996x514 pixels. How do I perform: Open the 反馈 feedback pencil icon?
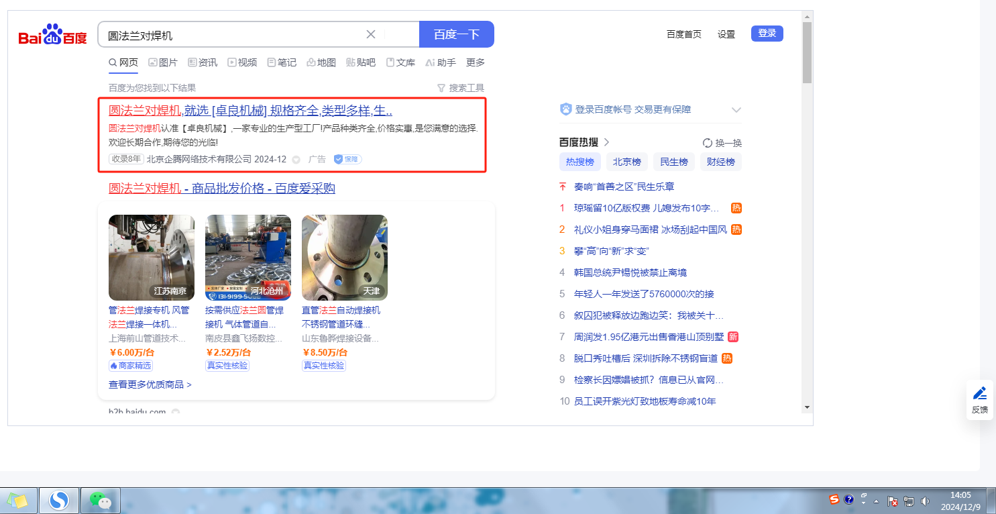tap(980, 393)
